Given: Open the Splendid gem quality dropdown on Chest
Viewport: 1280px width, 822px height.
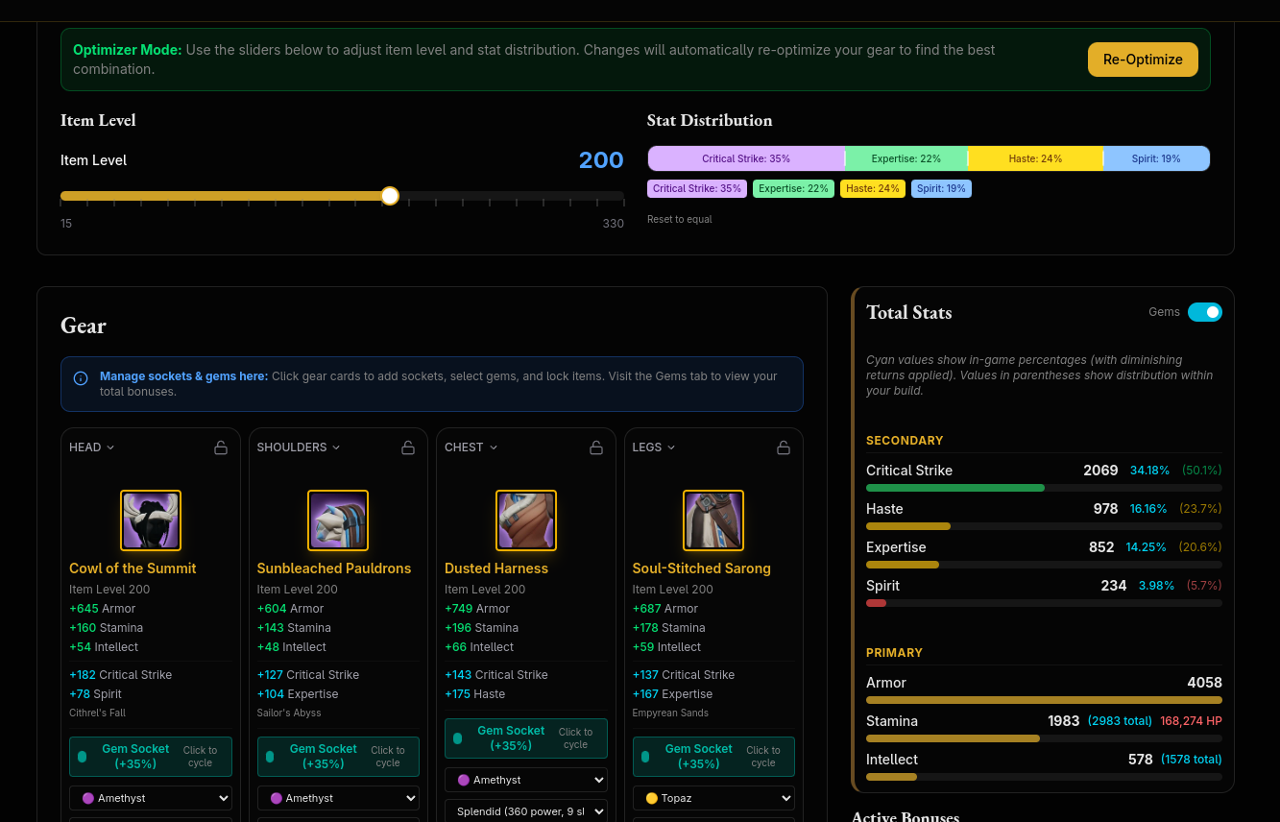Looking at the screenshot, I should (x=525, y=811).
